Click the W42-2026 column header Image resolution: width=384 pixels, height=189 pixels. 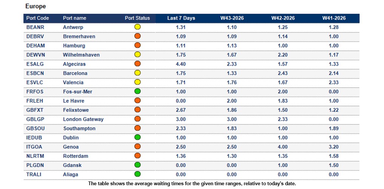pyautogui.click(x=283, y=18)
